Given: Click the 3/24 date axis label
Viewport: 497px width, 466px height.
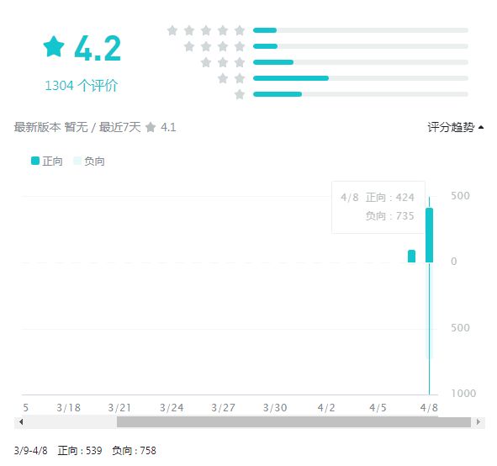Looking at the screenshot, I should 172,408.
